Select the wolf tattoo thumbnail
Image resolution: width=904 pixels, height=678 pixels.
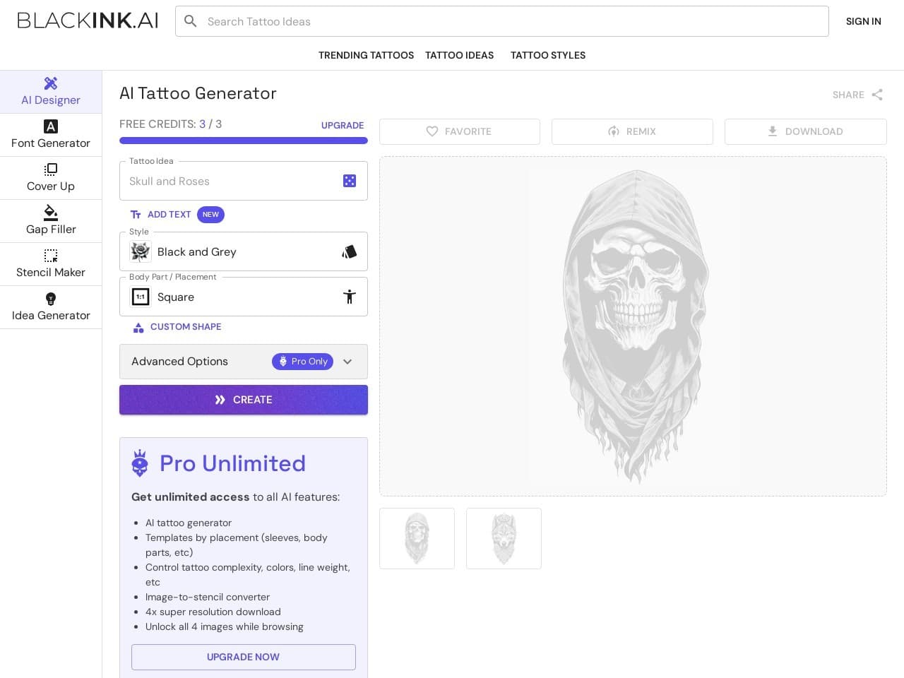pyautogui.click(x=504, y=538)
